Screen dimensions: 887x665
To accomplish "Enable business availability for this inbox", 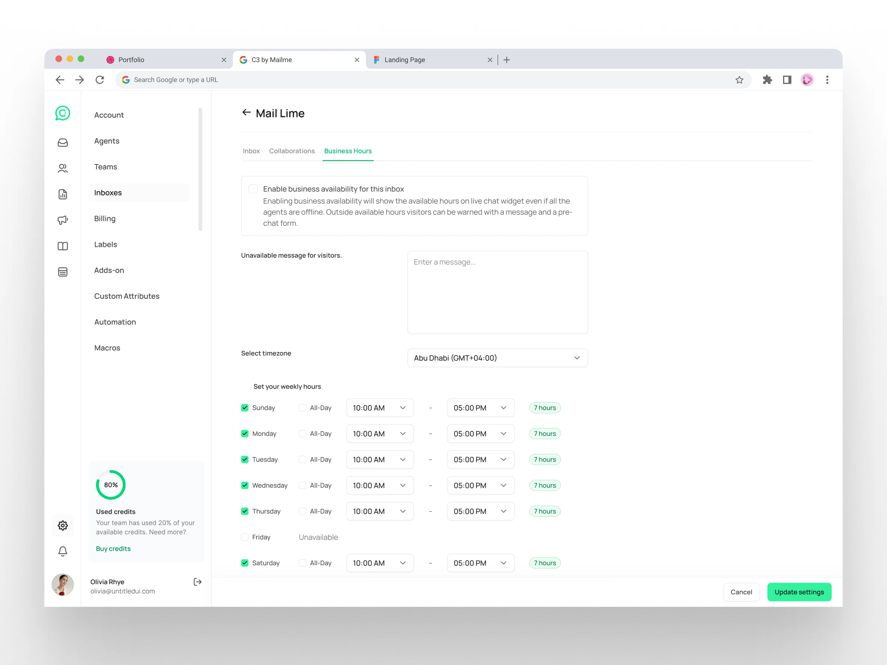I will (x=253, y=188).
